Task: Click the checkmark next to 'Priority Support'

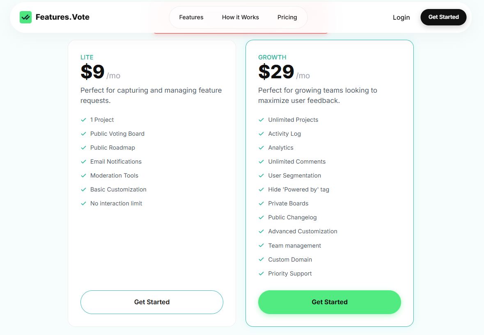Action: point(261,273)
